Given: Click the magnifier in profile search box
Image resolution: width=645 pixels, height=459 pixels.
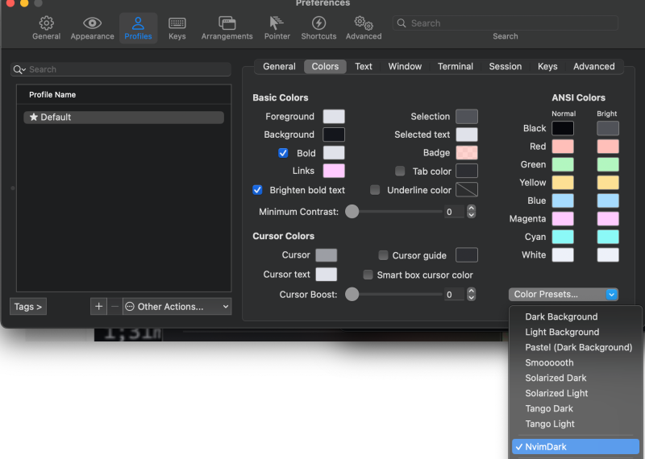Looking at the screenshot, I should [19, 69].
